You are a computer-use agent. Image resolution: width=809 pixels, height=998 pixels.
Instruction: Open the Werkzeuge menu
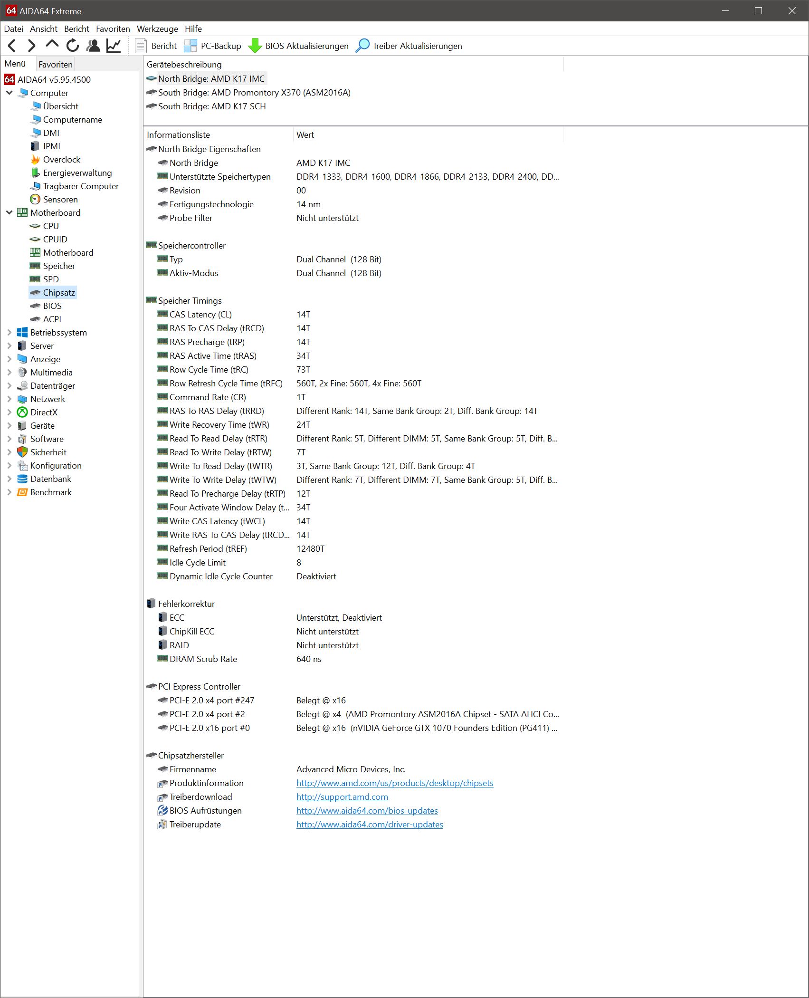tap(157, 29)
